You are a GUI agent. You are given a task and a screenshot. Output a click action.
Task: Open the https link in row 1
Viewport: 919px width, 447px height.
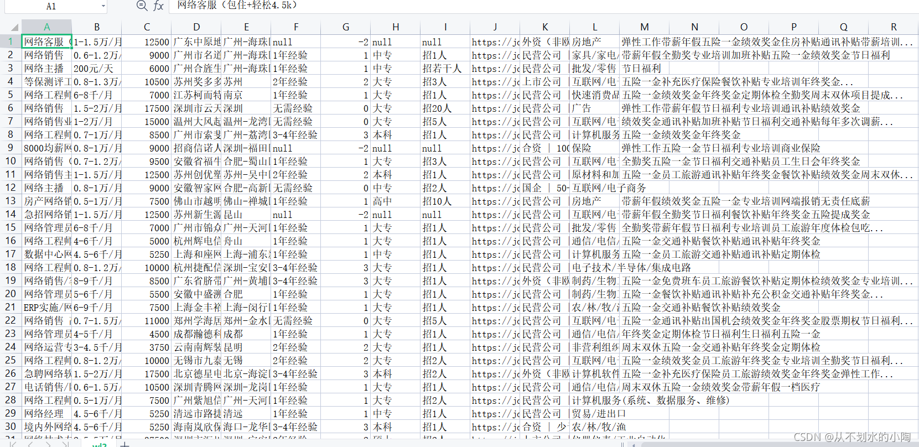point(495,41)
